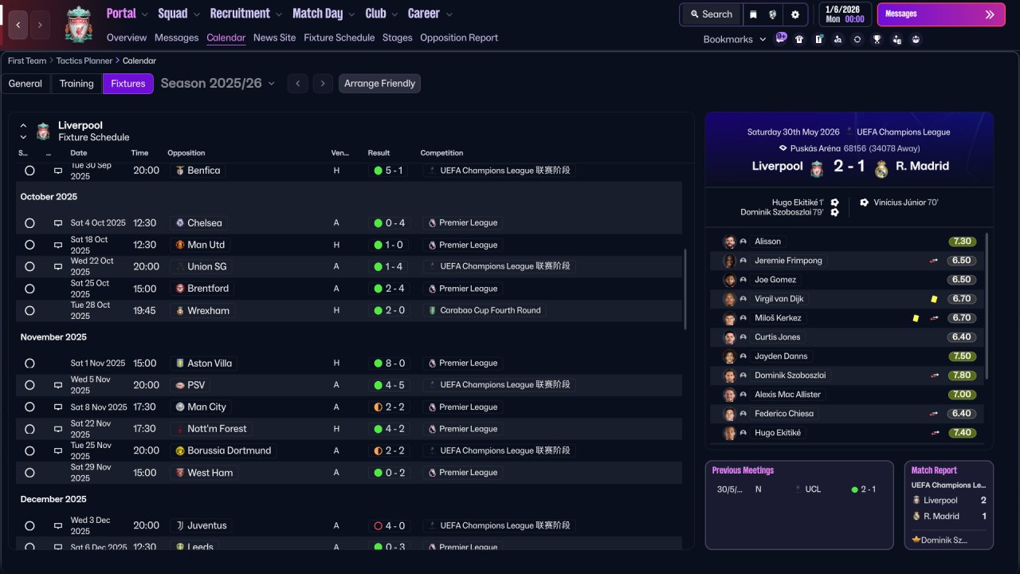Click the TV icon on PSV fixture row
1020x574 pixels.
click(x=58, y=385)
